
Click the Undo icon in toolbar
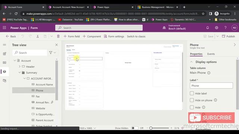tap(22, 36)
